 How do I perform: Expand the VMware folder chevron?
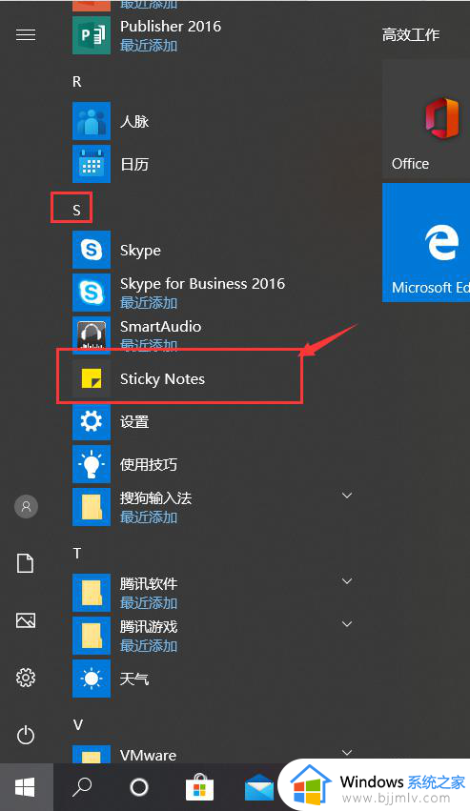coord(347,753)
